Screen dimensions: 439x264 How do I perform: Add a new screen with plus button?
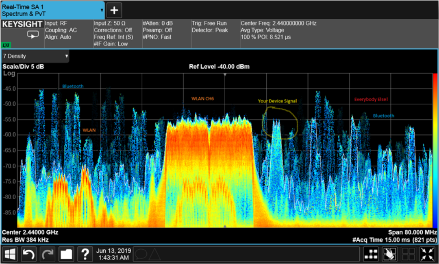coord(114,10)
